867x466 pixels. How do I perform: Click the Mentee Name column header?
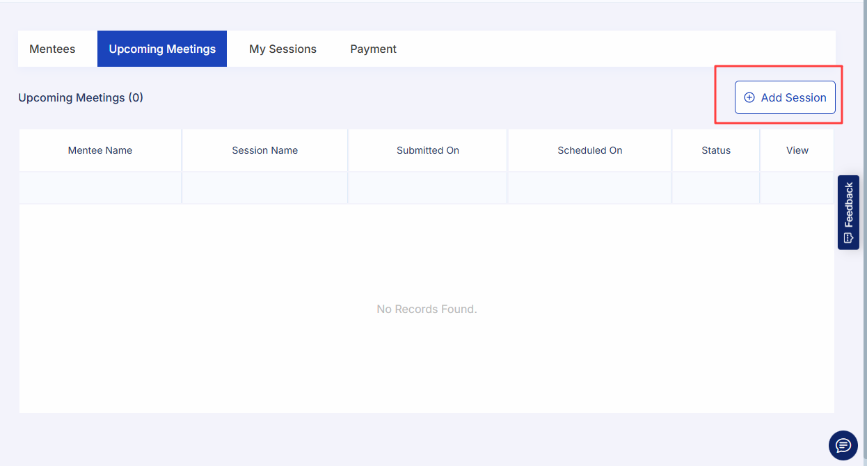pos(100,150)
